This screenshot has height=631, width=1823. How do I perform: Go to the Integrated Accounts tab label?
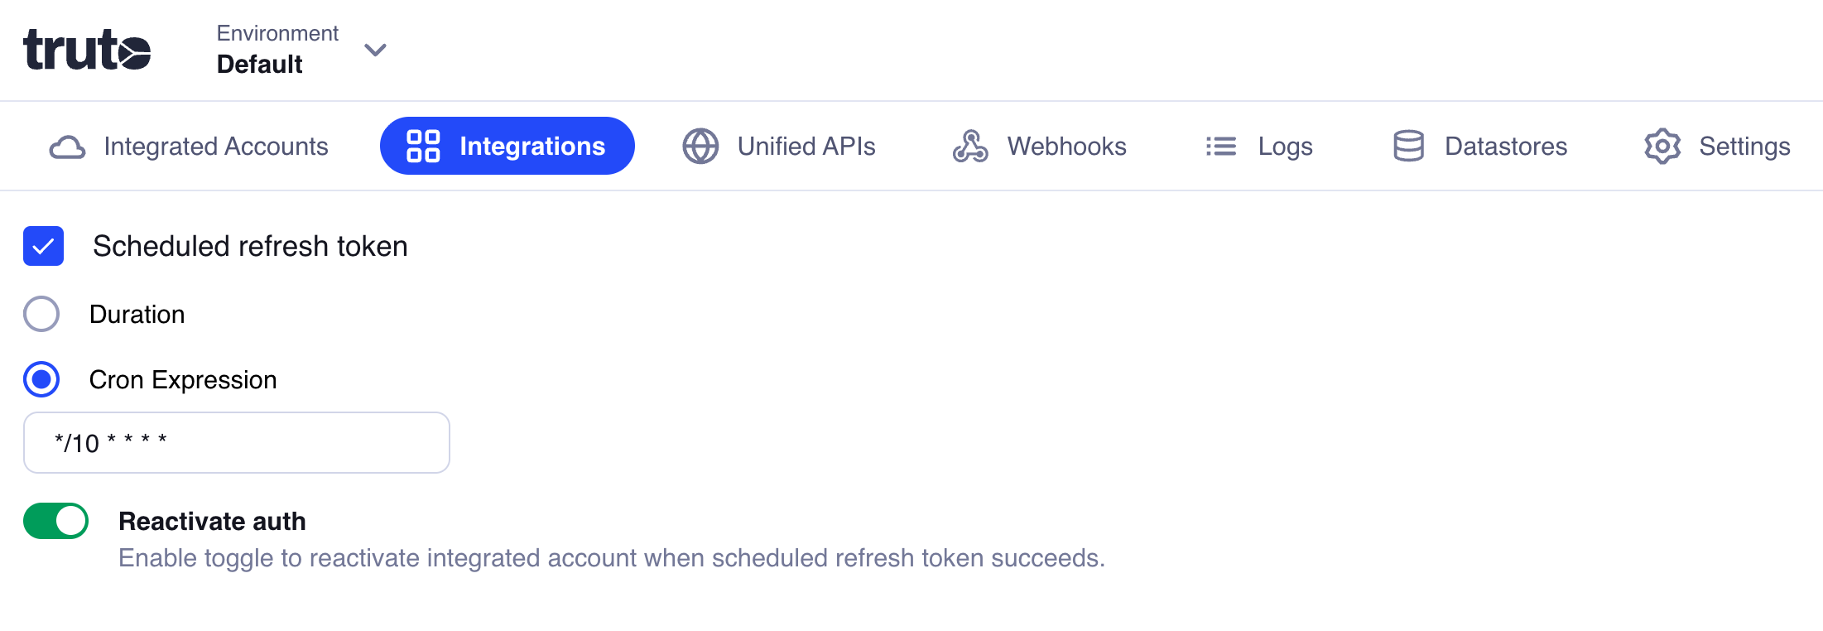(216, 147)
